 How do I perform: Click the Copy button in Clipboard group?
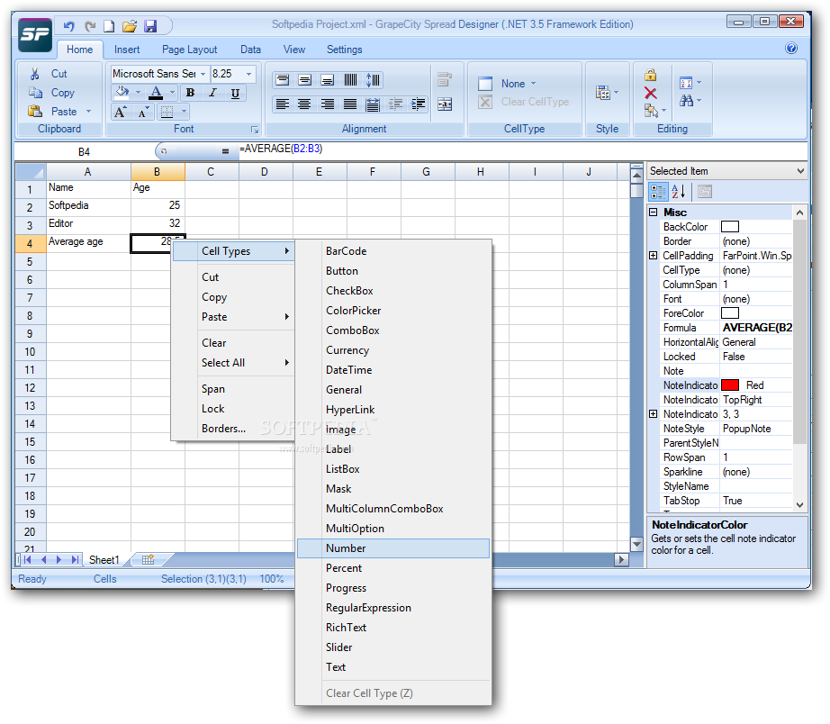tap(52, 93)
